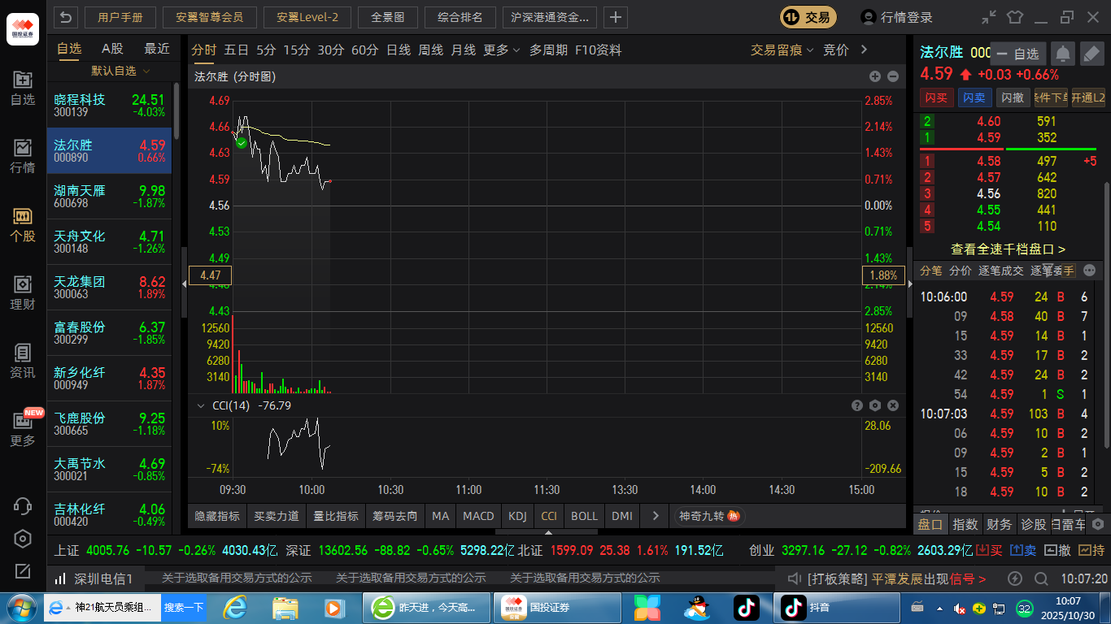This screenshot has height=624, width=1111.
Task: Click the bell alert icon for 法尔胜
Action: point(1062,54)
